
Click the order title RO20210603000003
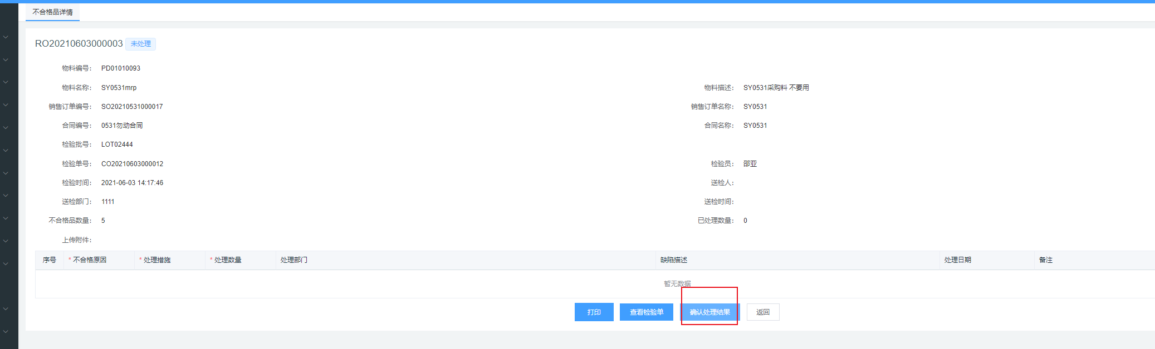pyautogui.click(x=79, y=43)
